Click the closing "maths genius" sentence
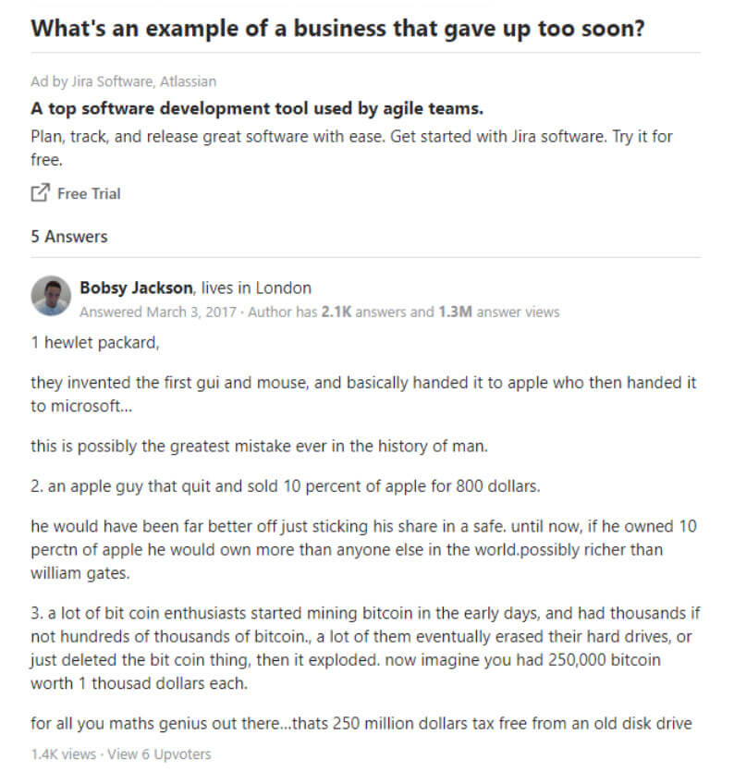734x784 pixels. pos(361,724)
